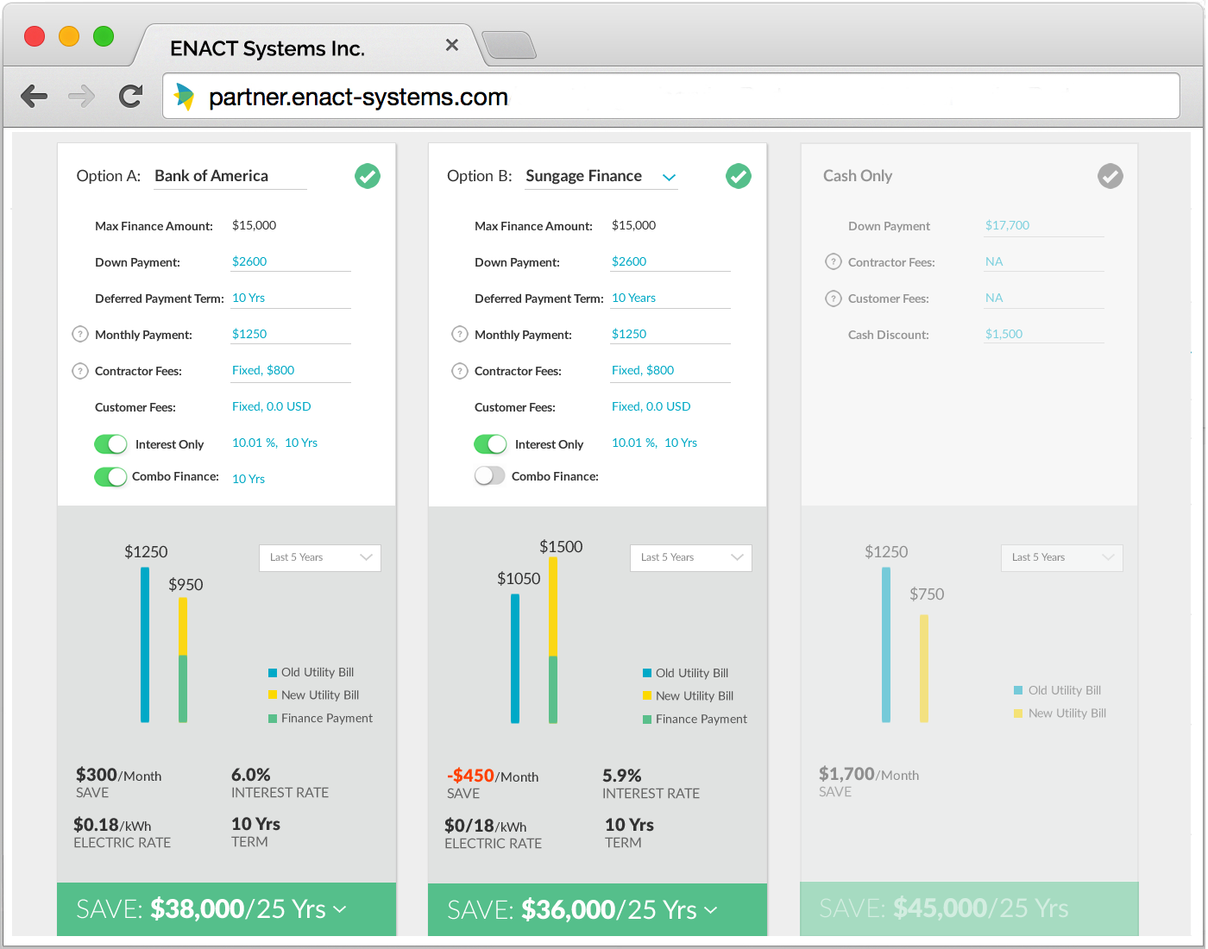Screen dimensions: 1208x949
Task: Select the Cash Only gray checkmark
Action: [1110, 176]
